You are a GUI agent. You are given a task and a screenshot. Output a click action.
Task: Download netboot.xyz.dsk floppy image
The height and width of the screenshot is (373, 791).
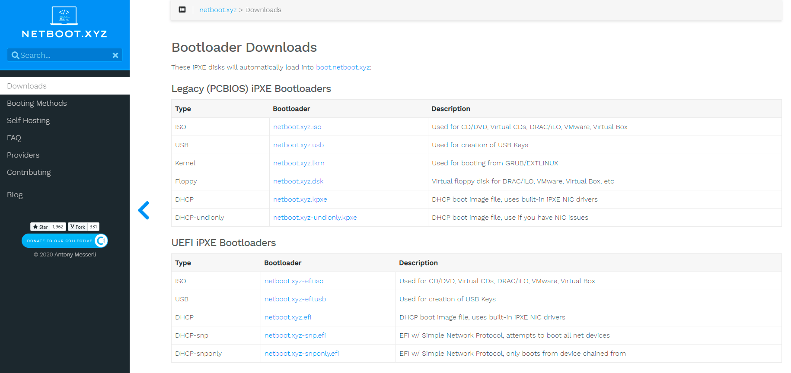(x=298, y=181)
